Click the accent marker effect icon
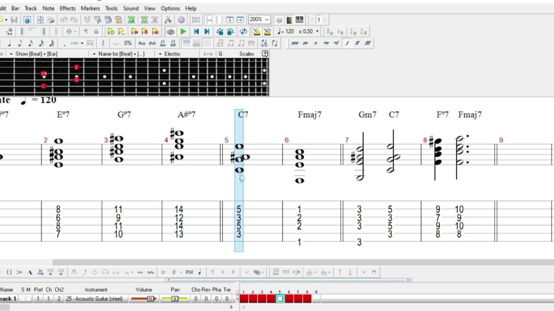 point(19,272)
